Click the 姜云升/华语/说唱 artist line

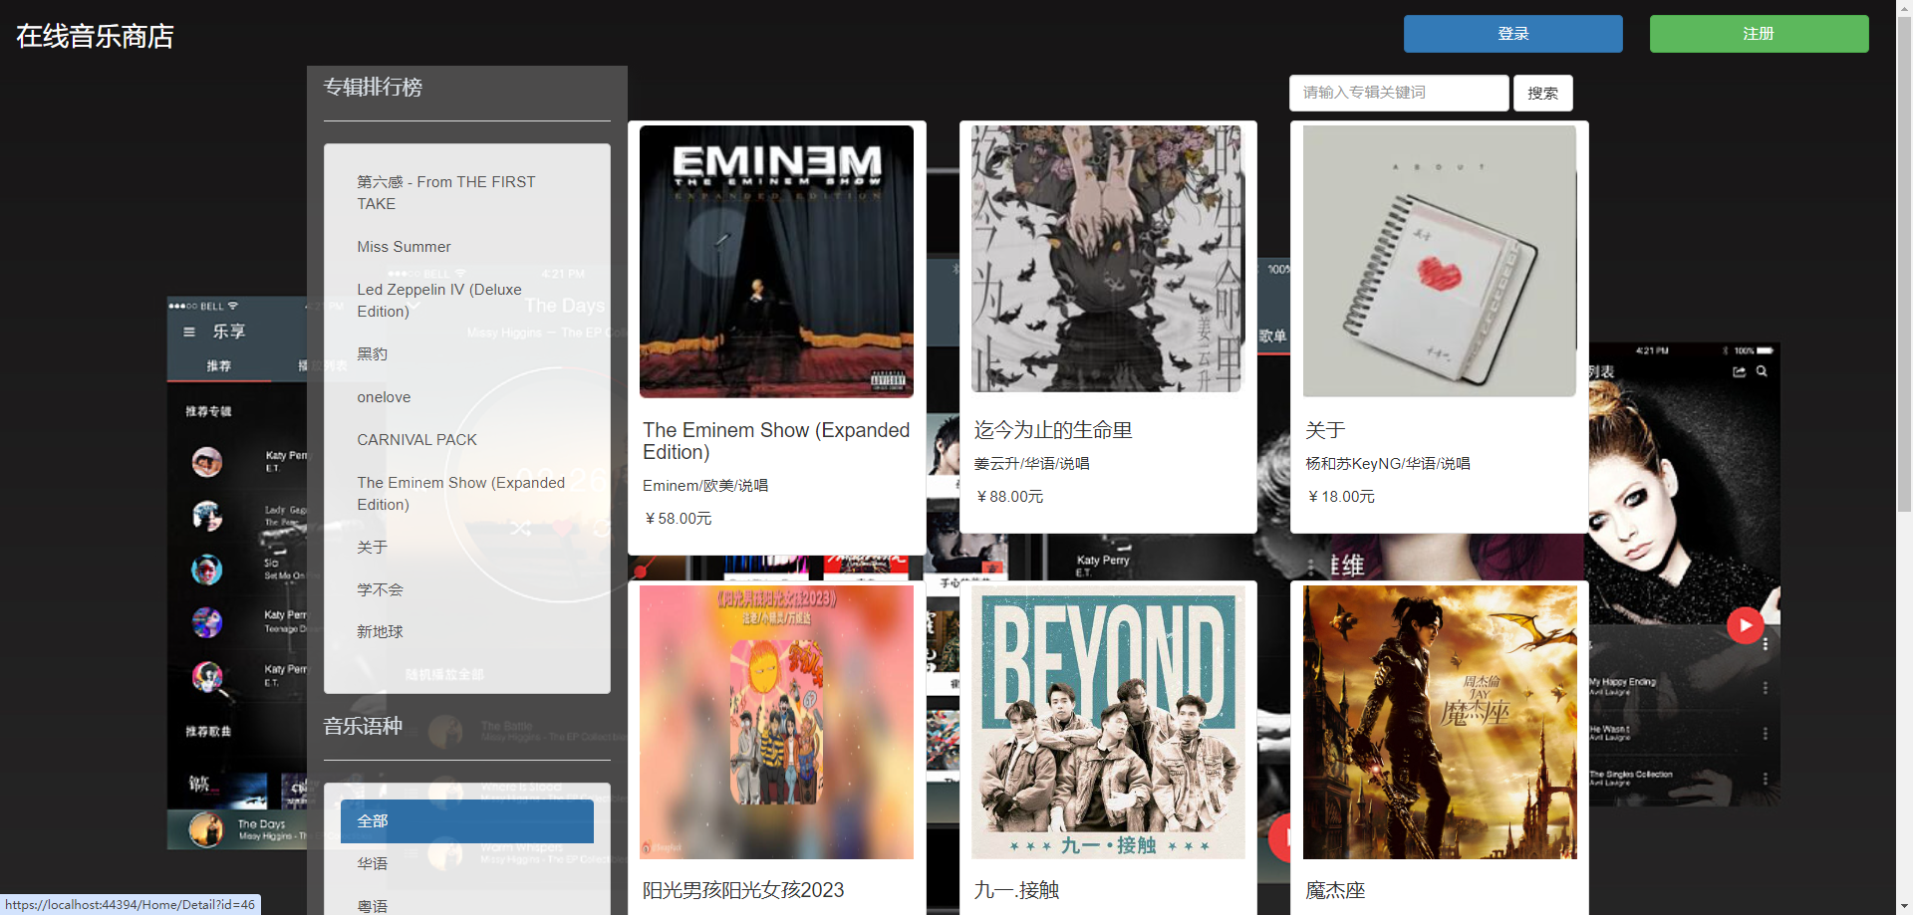1031,464
